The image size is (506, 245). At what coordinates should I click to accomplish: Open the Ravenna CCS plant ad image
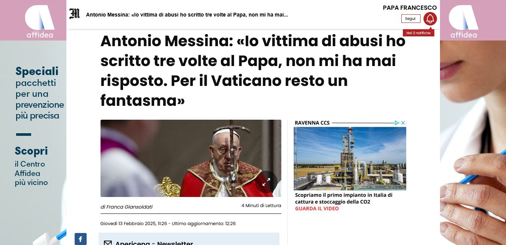tap(350, 158)
